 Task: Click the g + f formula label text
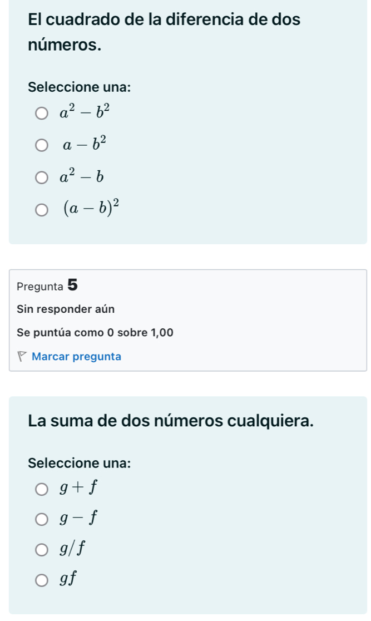click(x=78, y=489)
